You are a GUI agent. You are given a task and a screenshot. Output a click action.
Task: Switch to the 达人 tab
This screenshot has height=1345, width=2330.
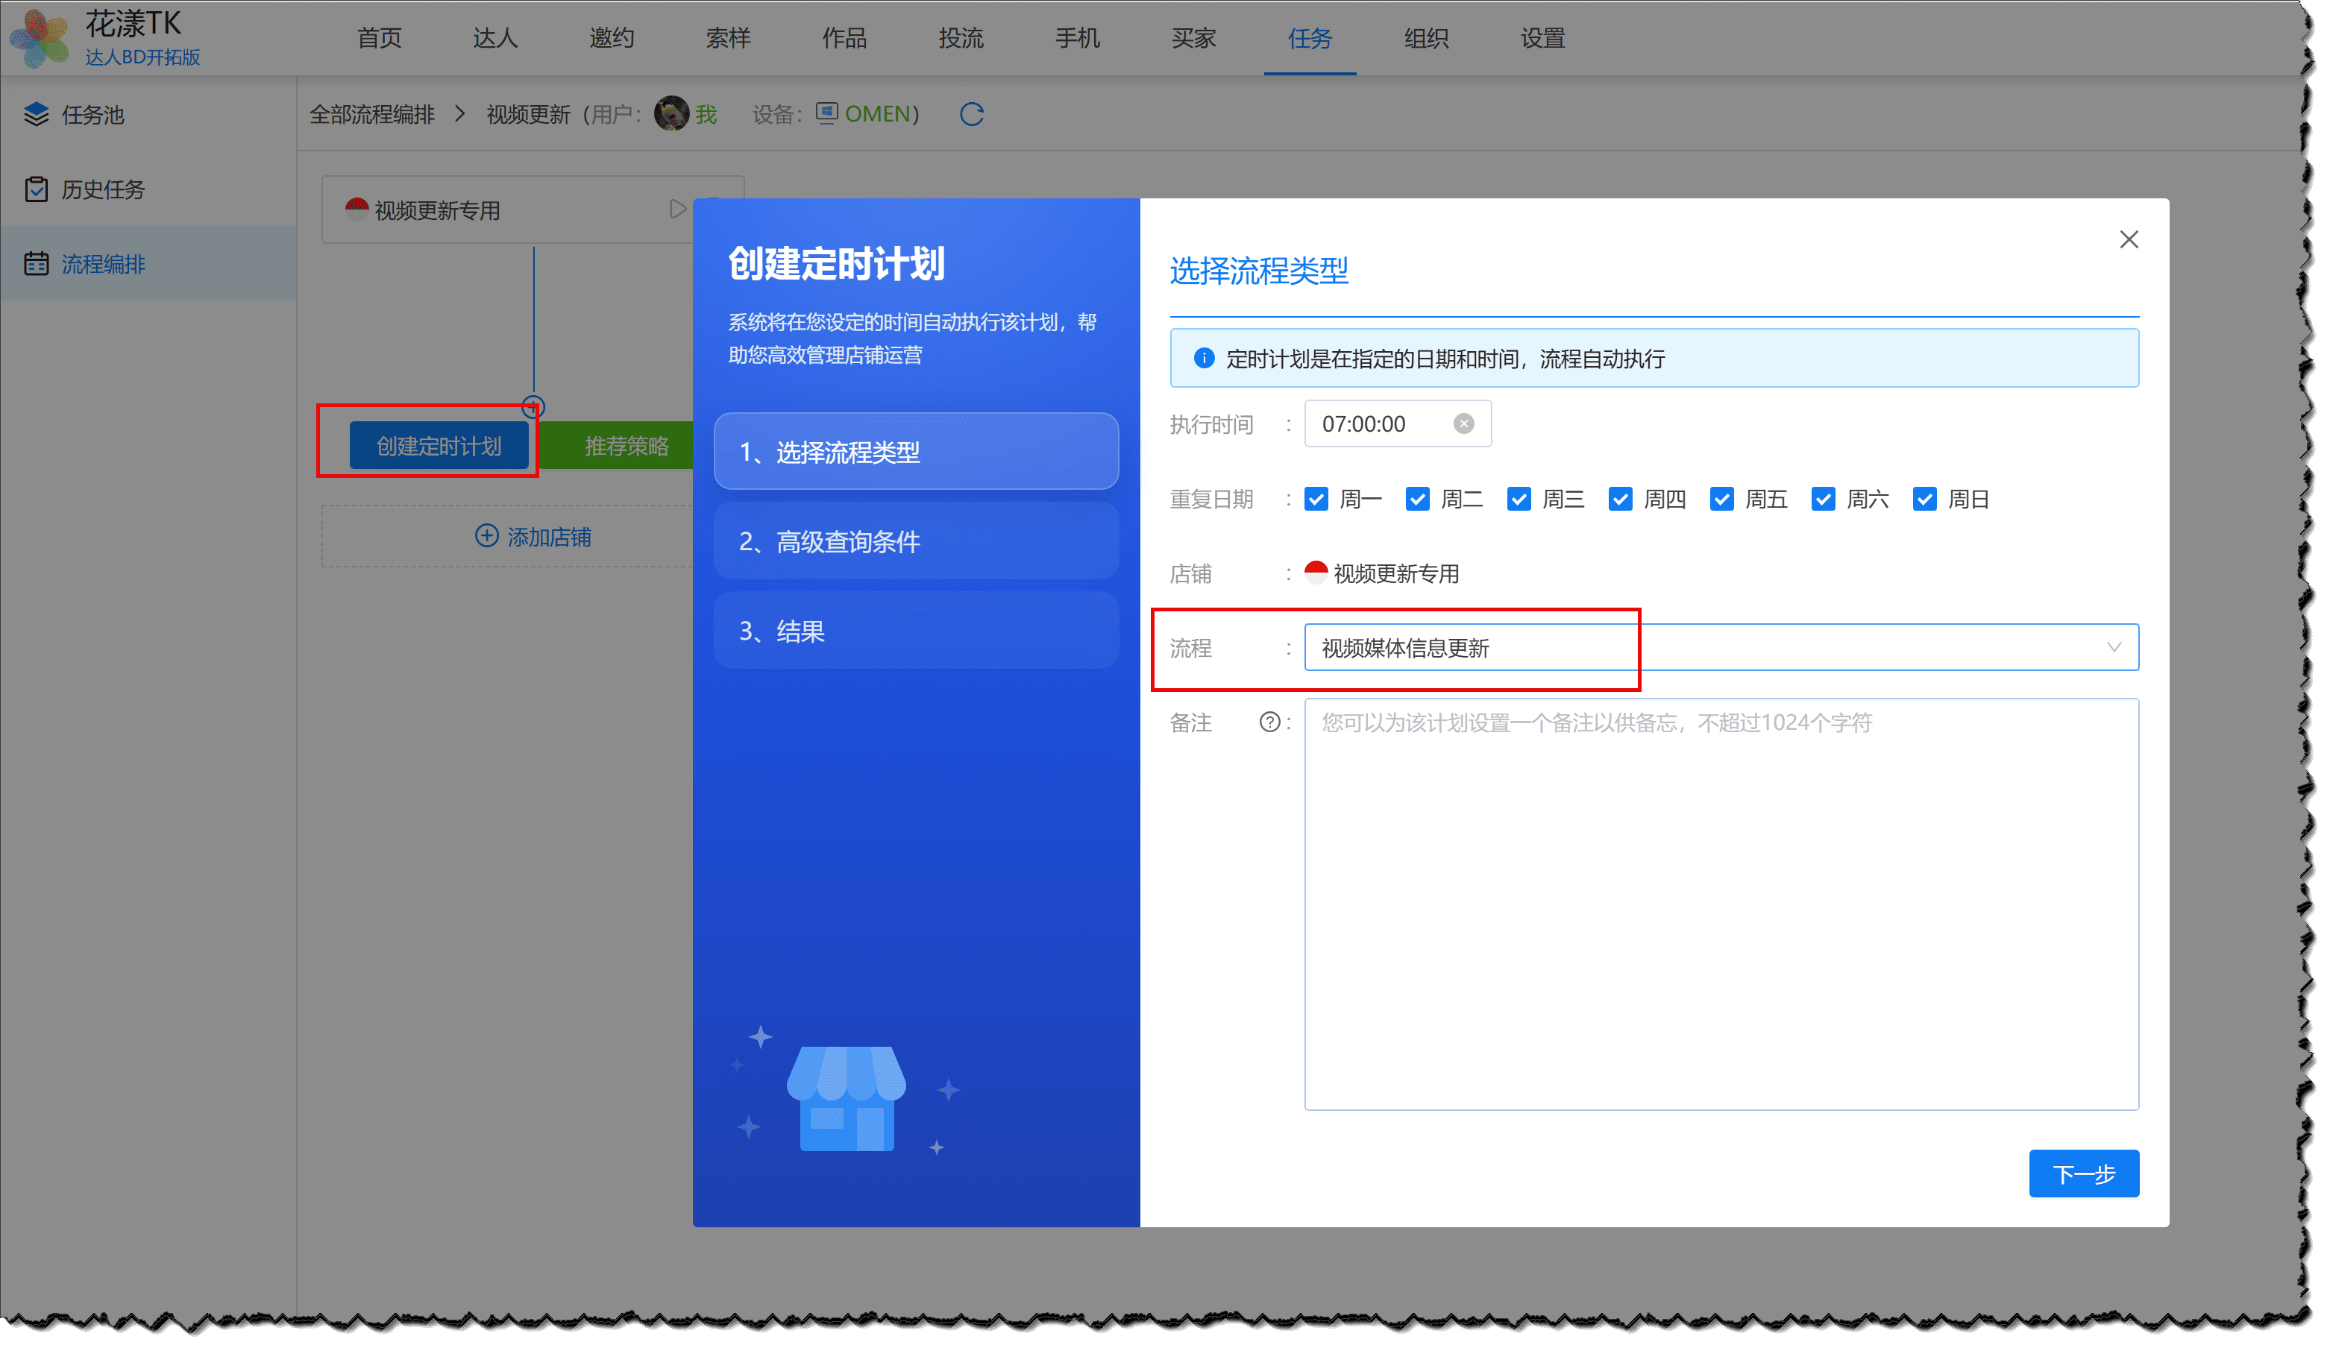495,38
